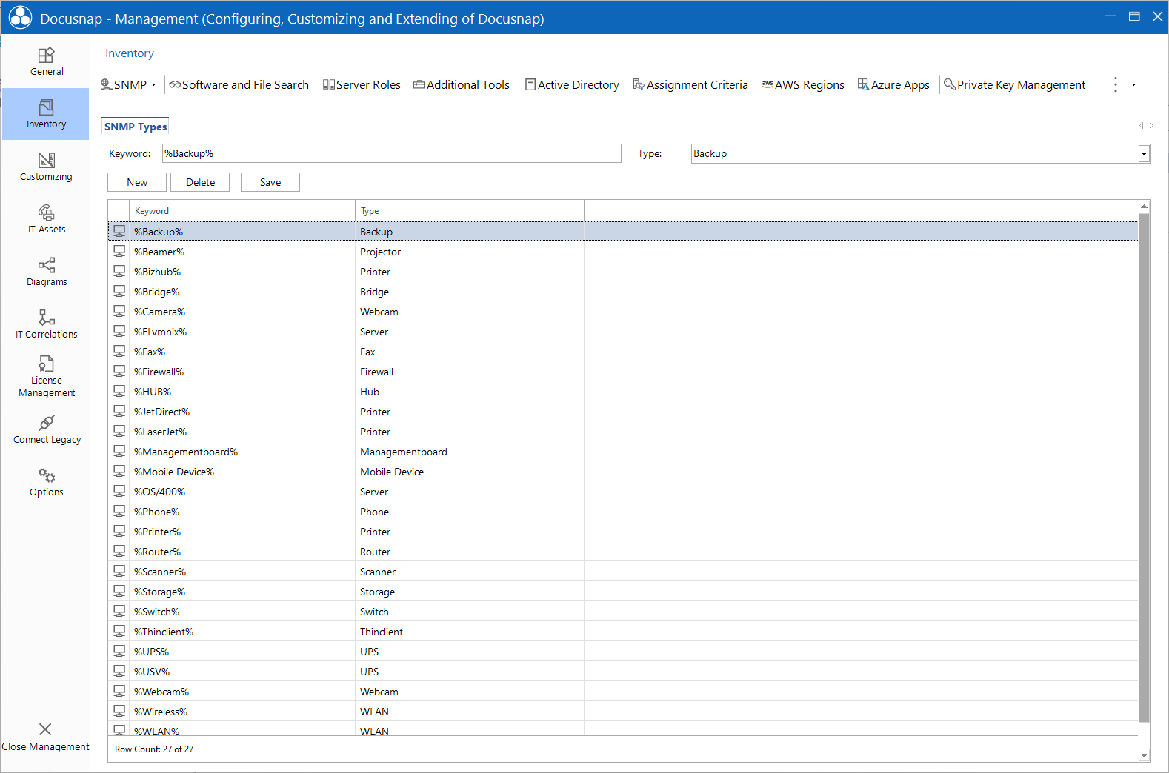Expand the toolbar overflow arrow
Image resolution: width=1169 pixels, height=773 pixels.
point(1133,85)
